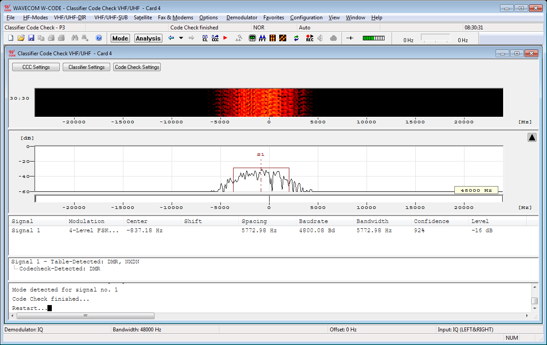Click the REC record icon
The height and width of the screenshot is (345, 547).
[x=309, y=38]
